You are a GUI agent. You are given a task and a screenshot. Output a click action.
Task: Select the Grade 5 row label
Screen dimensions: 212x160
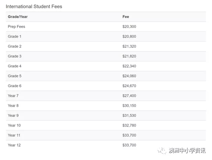pyautogui.click(x=15, y=76)
